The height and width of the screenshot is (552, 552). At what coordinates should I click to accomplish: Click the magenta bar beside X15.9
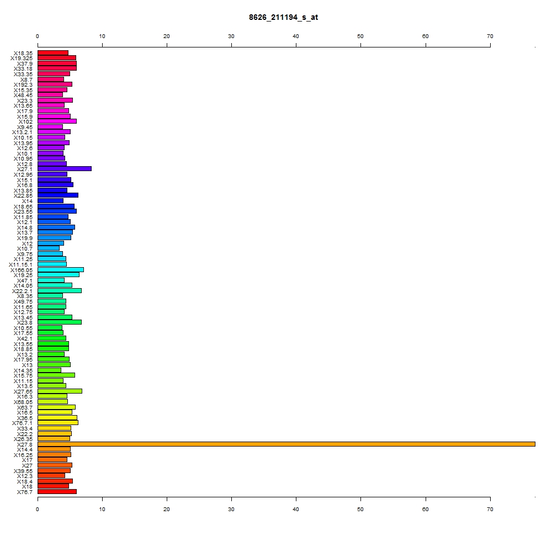tap(54, 116)
